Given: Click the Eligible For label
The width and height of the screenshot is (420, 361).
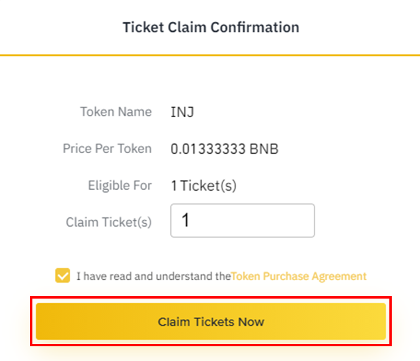Looking at the screenshot, I should (x=120, y=186).
